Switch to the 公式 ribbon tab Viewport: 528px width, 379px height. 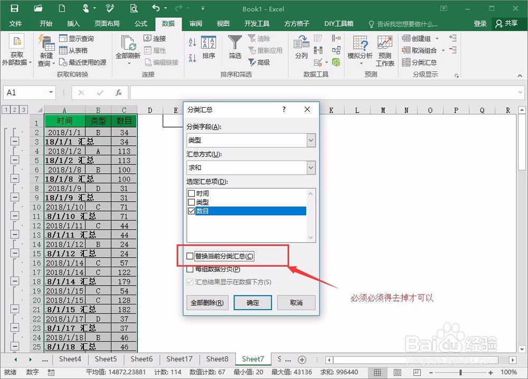pos(141,24)
